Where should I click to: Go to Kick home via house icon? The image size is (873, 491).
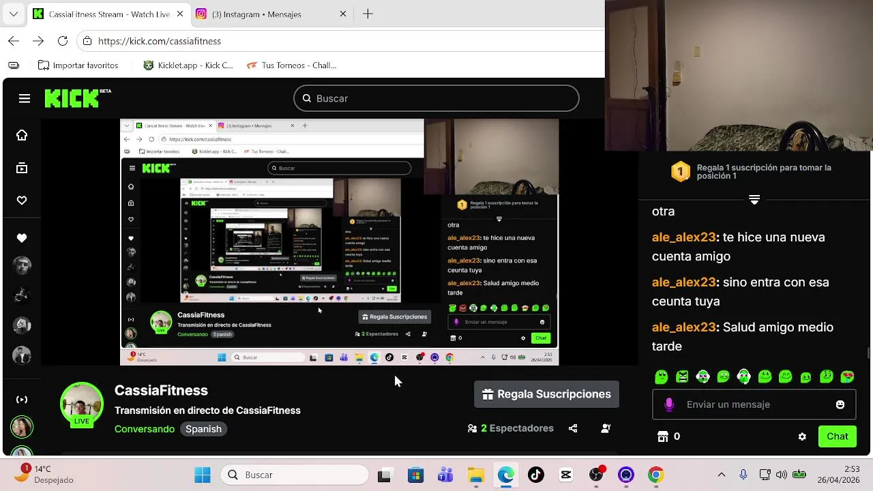click(x=22, y=135)
